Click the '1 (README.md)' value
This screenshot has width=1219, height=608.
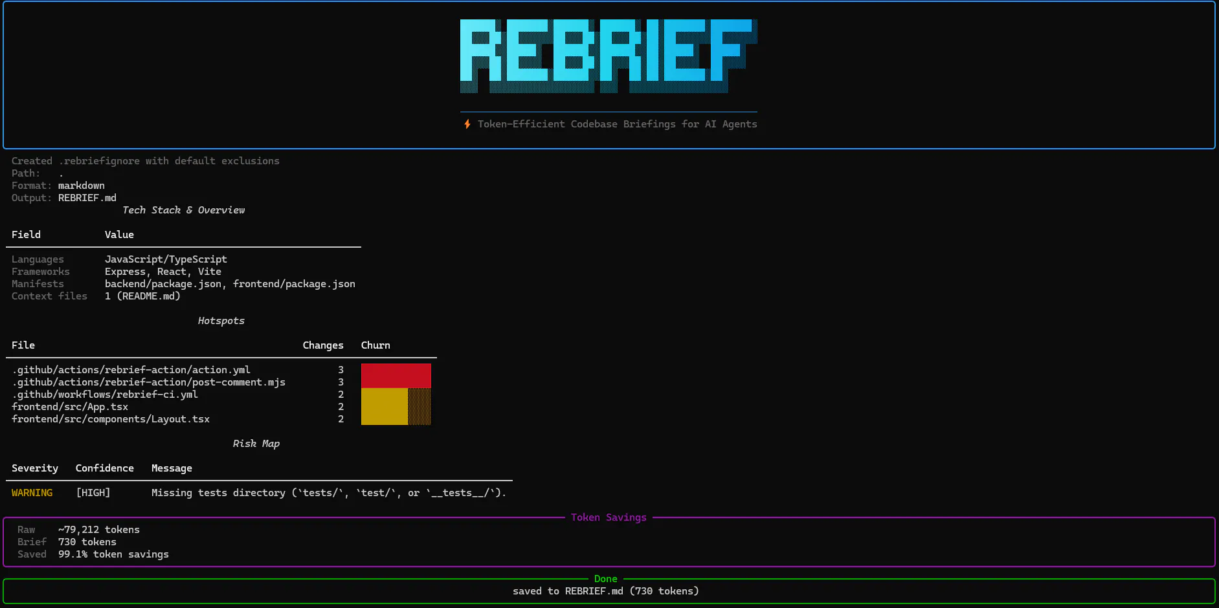pos(142,296)
